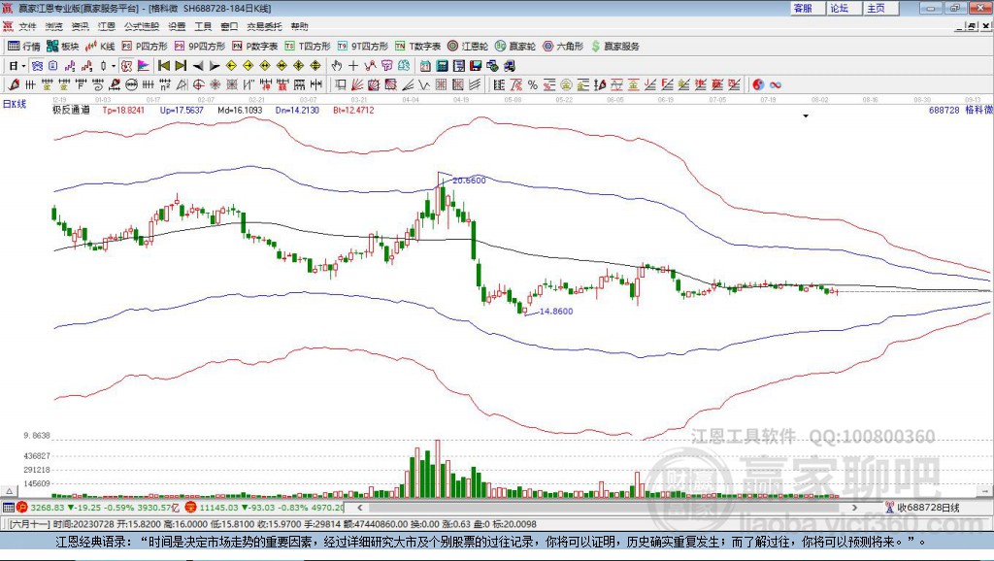Image resolution: width=994 pixels, height=561 pixels.
Task: Open the 浏览 menu
Action: click(x=54, y=26)
